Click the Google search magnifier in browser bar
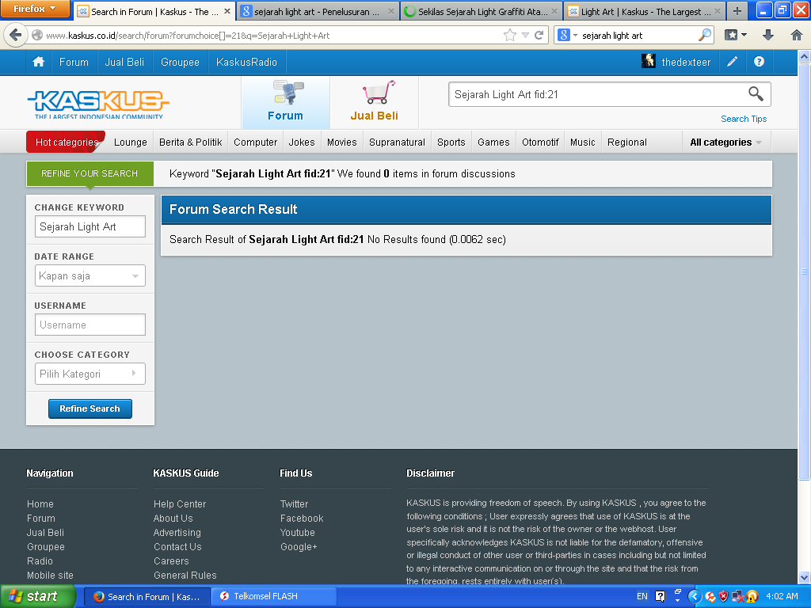811x608 pixels. point(704,35)
